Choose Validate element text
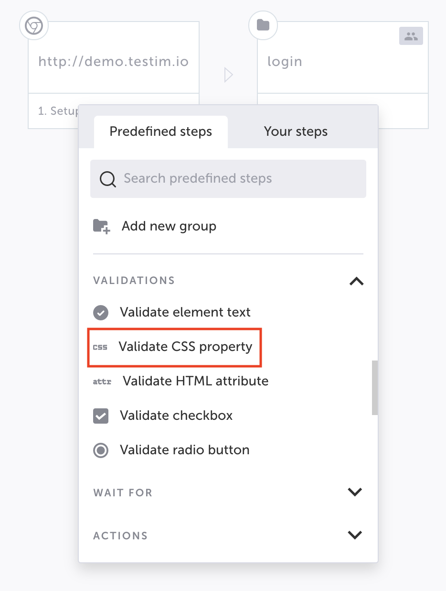 pyautogui.click(x=185, y=312)
